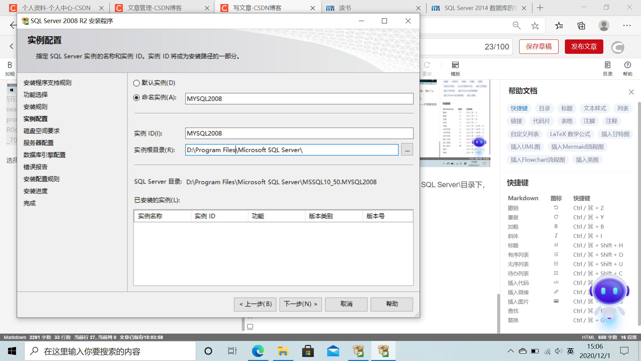This screenshot has height=361, width=641.
Task: Open the 目录 table of contents icon
Action: (x=608, y=69)
